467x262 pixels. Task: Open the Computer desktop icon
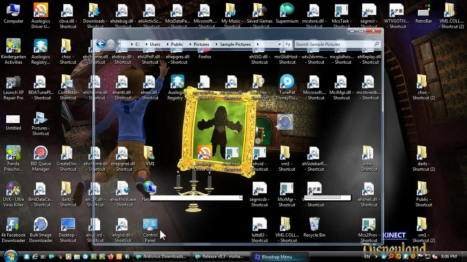pos(13,14)
